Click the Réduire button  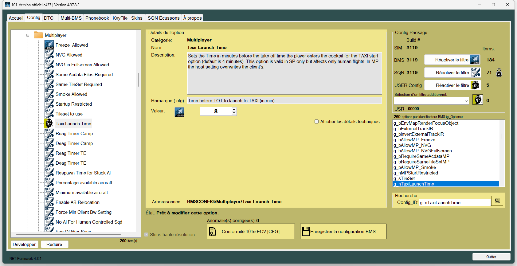tap(54, 244)
